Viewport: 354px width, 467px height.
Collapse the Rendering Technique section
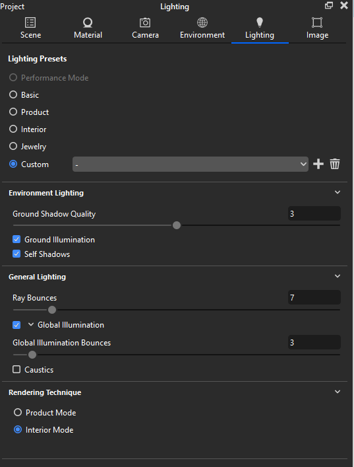point(338,392)
